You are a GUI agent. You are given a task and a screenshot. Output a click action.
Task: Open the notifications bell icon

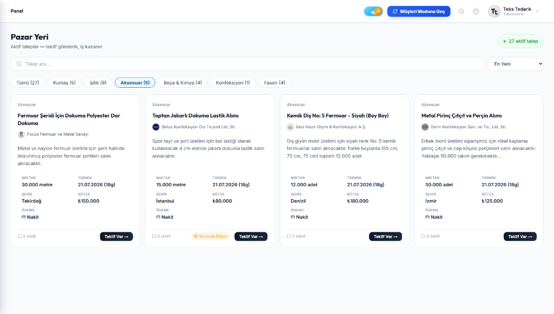click(x=461, y=11)
